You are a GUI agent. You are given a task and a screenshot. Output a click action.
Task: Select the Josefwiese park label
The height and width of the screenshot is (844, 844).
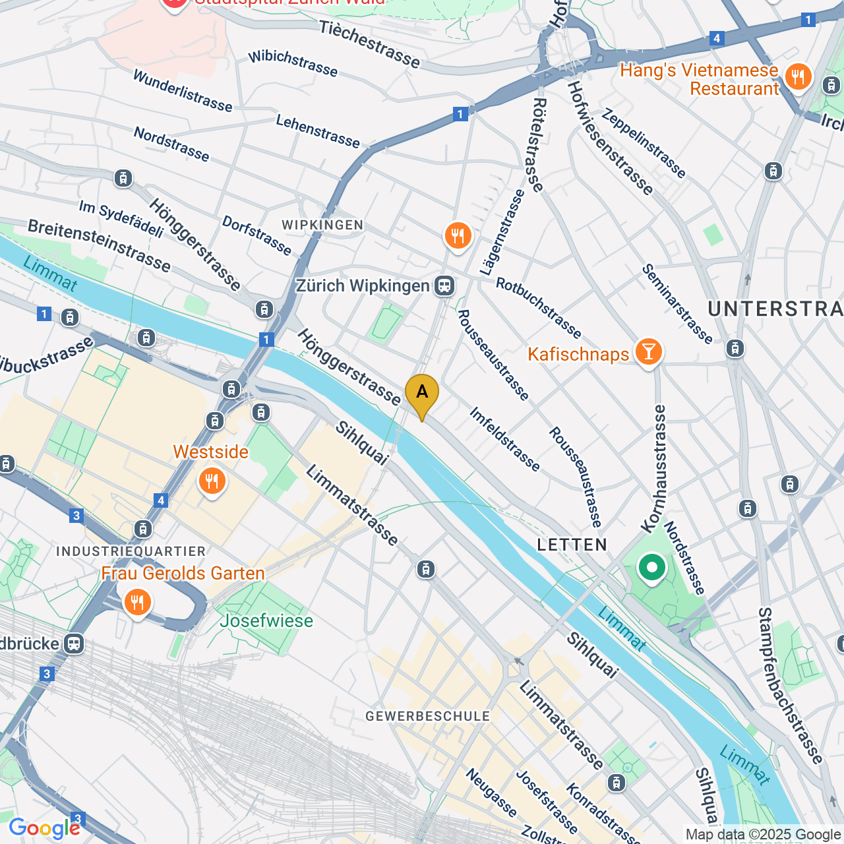[266, 620]
